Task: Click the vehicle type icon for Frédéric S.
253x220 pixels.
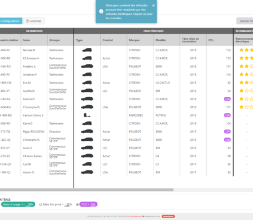Action: pos(87,67)
